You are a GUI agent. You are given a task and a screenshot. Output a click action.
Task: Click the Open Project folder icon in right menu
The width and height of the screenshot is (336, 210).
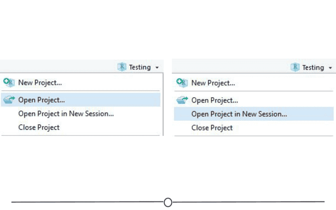(182, 100)
